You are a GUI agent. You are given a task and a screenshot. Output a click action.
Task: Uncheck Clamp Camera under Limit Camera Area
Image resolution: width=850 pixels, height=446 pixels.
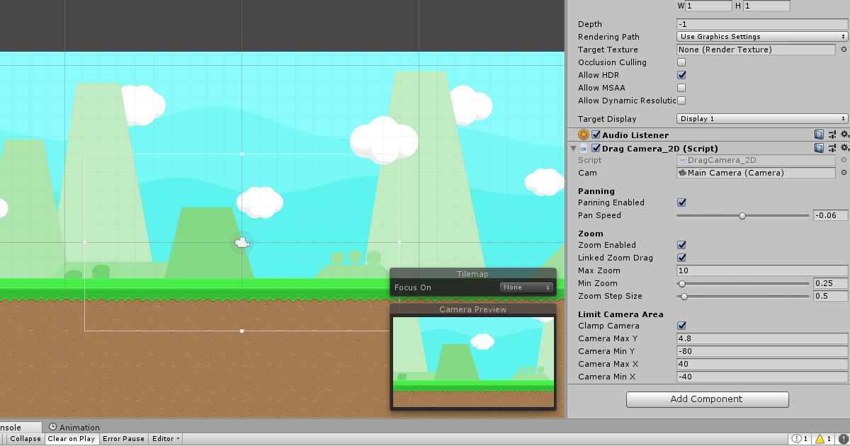click(681, 326)
